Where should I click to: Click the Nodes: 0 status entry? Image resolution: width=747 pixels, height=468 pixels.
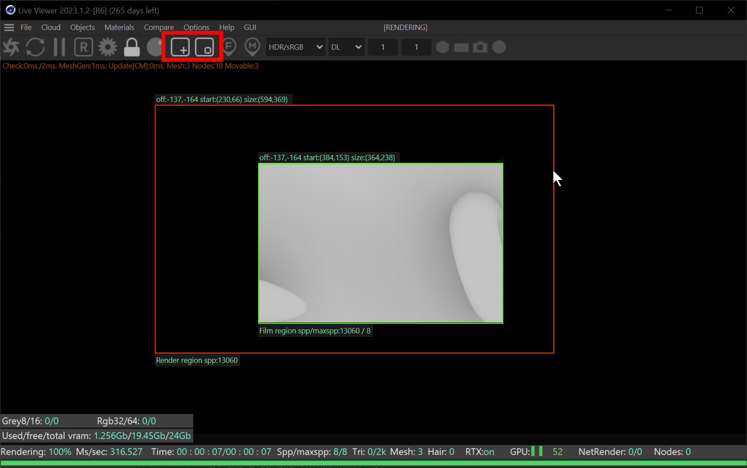[672, 452]
